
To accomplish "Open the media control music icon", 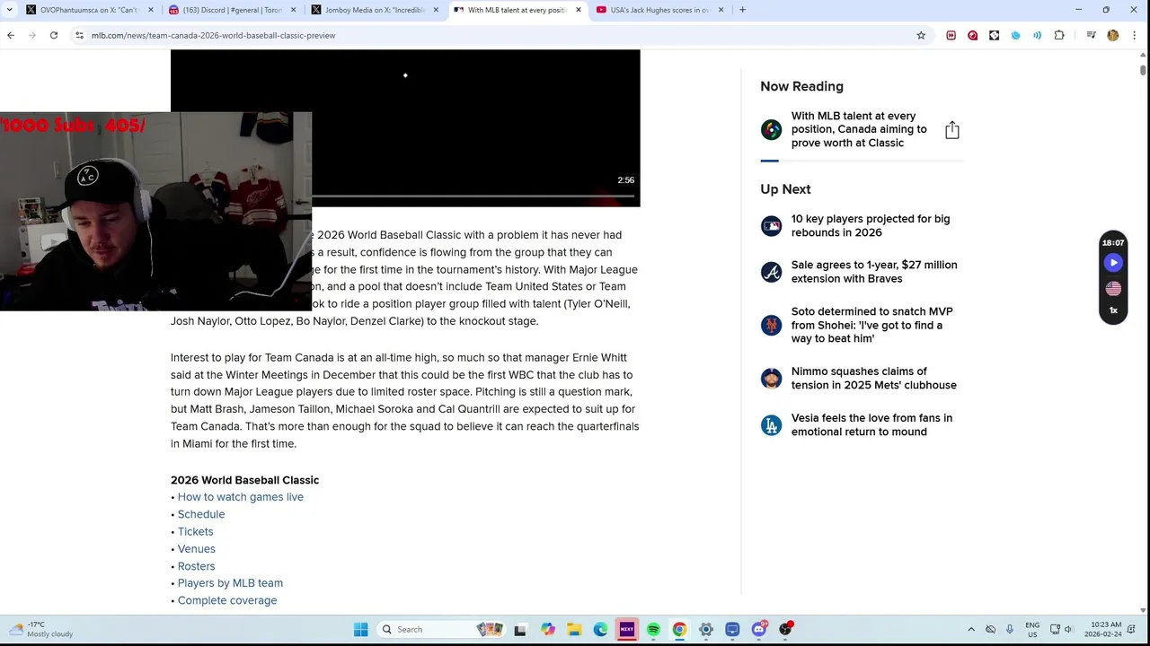I will [1091, 35].
